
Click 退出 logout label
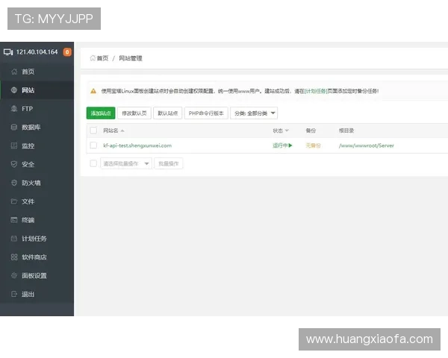(x=28, y=295)
